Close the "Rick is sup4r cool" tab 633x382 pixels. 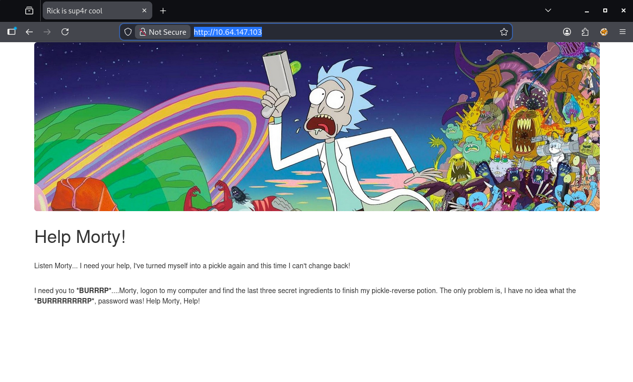click(x=144, y=10)
